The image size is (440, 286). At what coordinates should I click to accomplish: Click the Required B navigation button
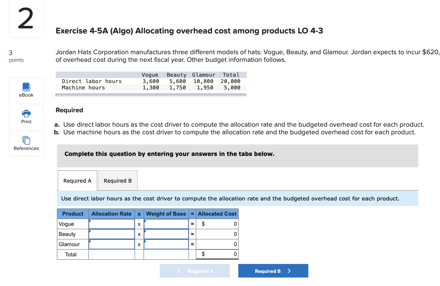273,271
